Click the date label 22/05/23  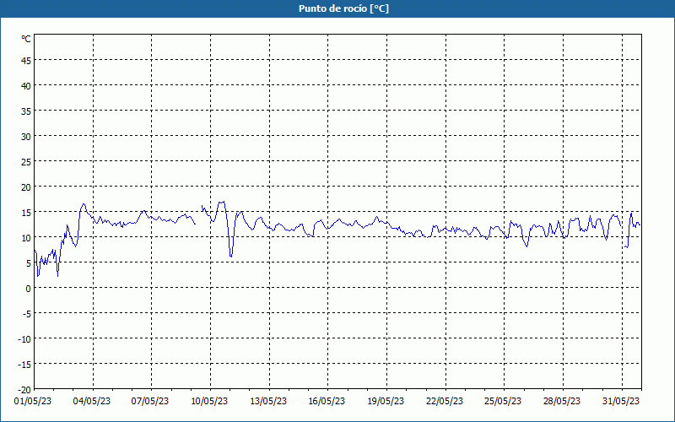click(x=445, y=401)
